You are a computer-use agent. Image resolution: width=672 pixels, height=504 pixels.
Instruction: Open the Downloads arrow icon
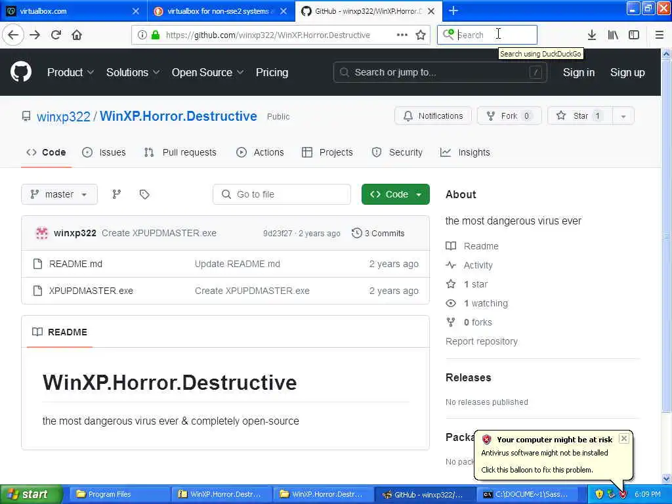click(x=592, y=35)
